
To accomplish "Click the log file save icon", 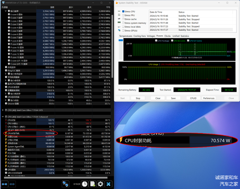I will click(x=92, y=184).
